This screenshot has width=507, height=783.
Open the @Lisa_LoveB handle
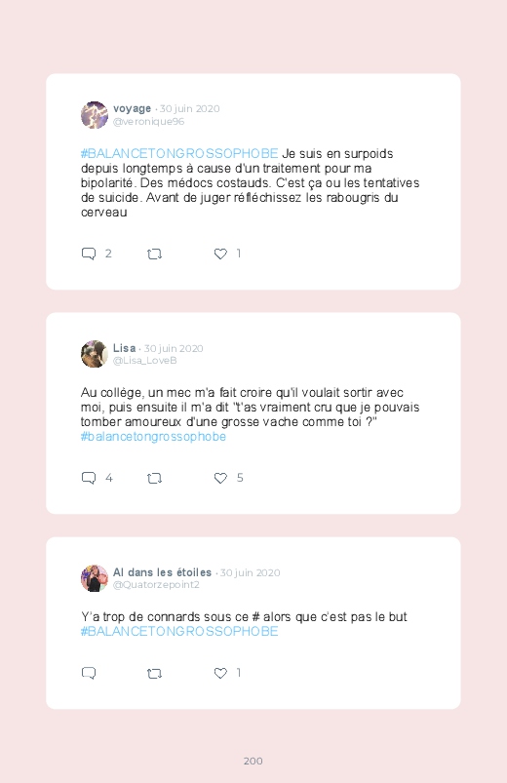[145, 361]
